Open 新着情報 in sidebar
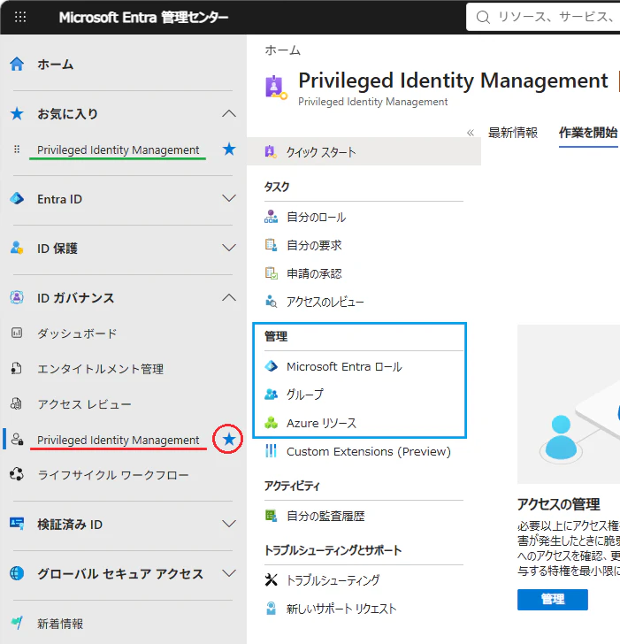 click(60, 623)
